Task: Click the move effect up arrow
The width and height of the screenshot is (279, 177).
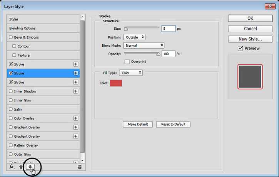Action: [21, 167]
